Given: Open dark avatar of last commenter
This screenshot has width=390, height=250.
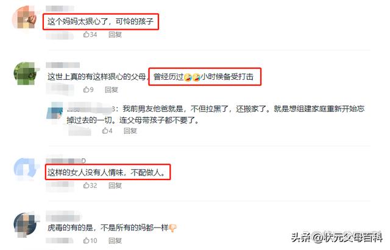Looking at the screenshot, I should click(x=26, y=225).
